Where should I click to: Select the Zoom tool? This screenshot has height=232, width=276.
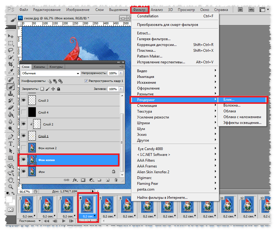(11, 187)
